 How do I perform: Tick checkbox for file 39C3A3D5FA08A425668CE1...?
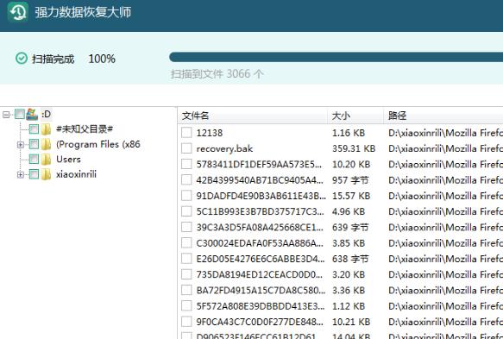click(x=186, y=227)
